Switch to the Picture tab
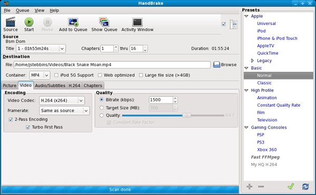316x195 pixels. coord(9,86)
